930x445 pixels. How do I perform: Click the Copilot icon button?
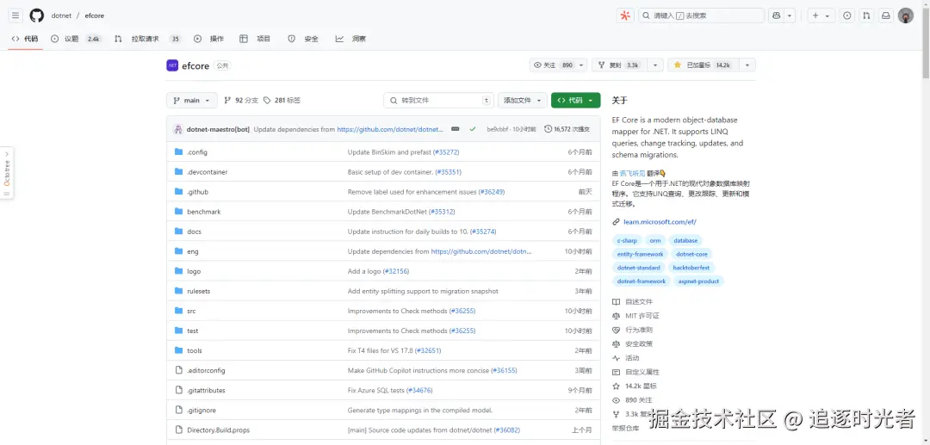777,15
